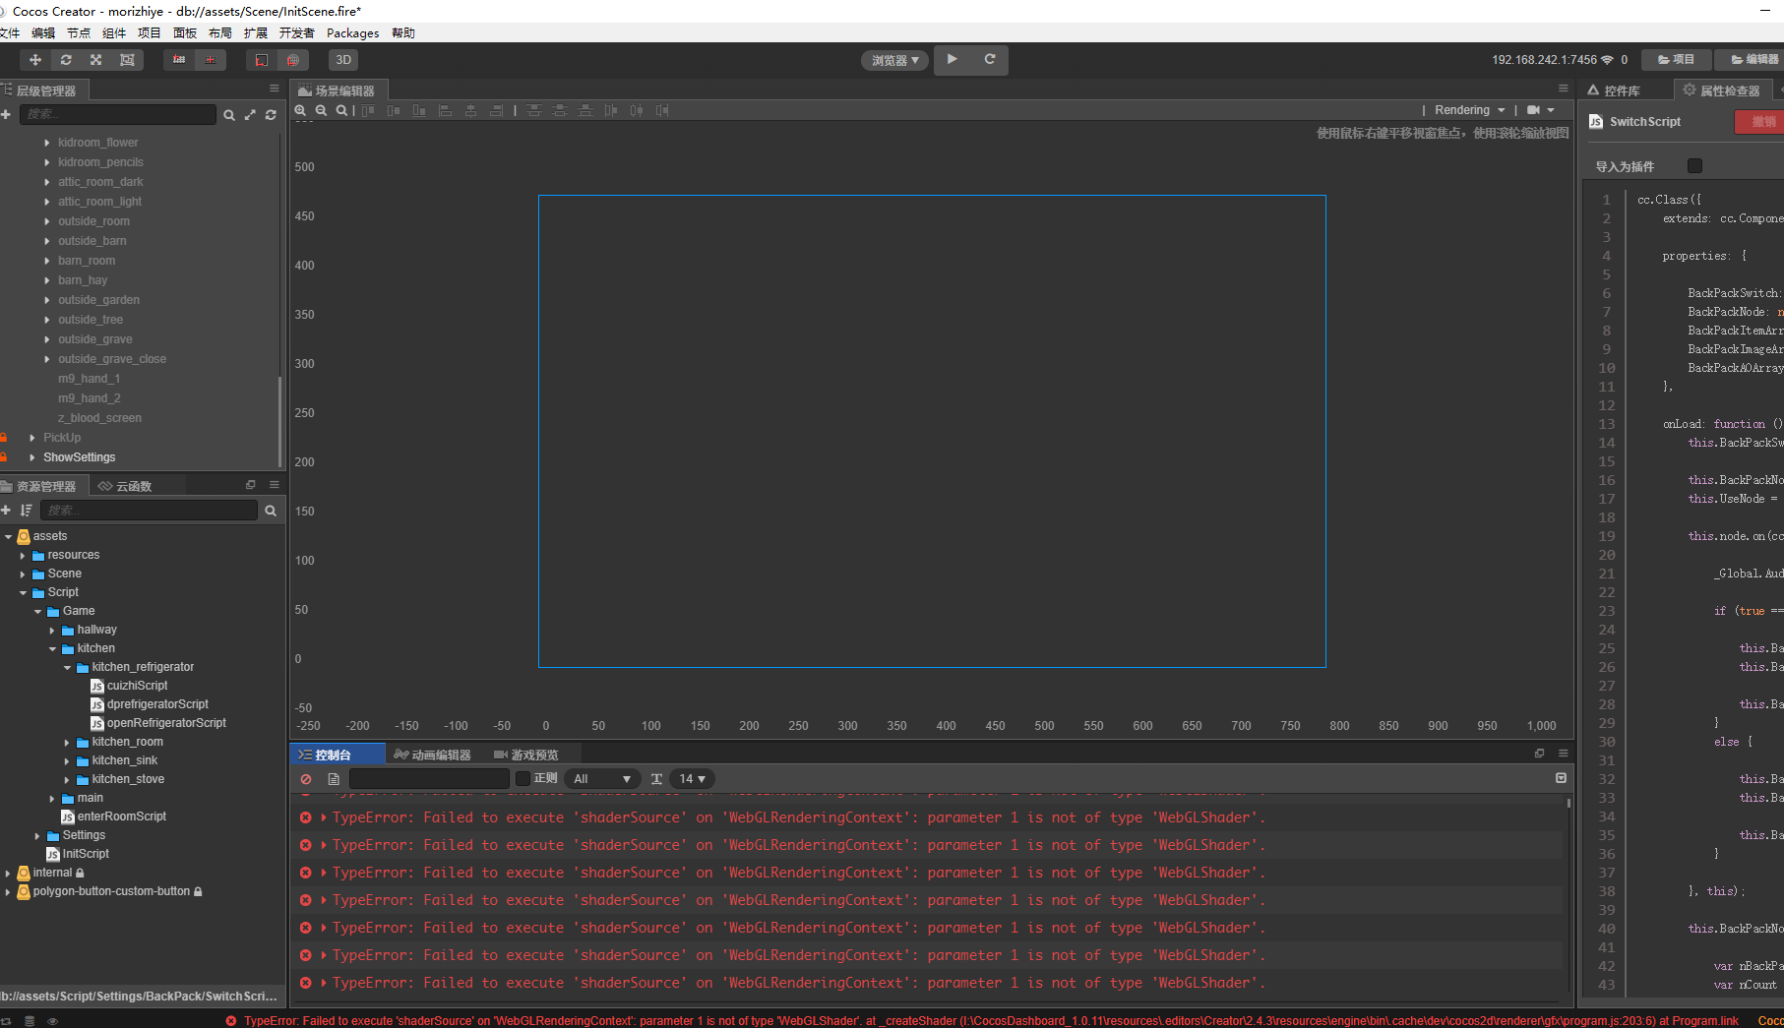This screenshot has width=1784, height=1028.
Task: Switch to the 动画编辑器 tab
Action: tap(432, 755)
